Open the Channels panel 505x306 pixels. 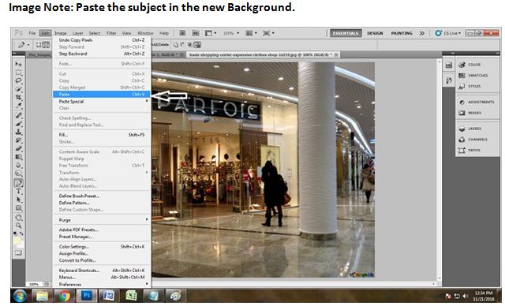[473, 140]
